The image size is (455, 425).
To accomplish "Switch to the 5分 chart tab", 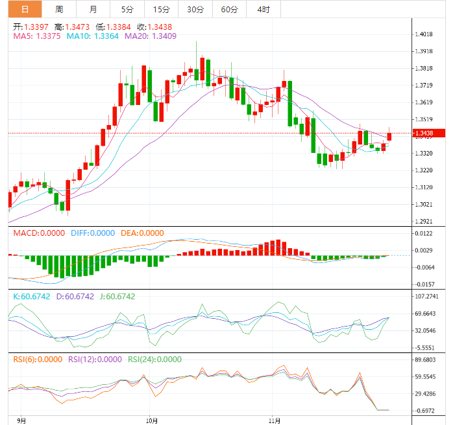I will coord(127,9).
